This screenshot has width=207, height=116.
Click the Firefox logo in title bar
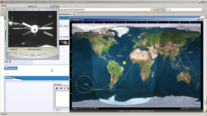pyautogui.click(x=2, y=2)
